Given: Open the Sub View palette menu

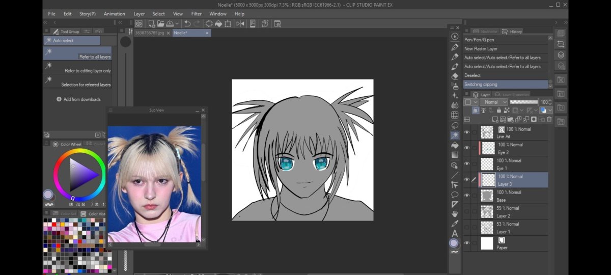Looking at the screenshot, I should (x=110, y=110).
